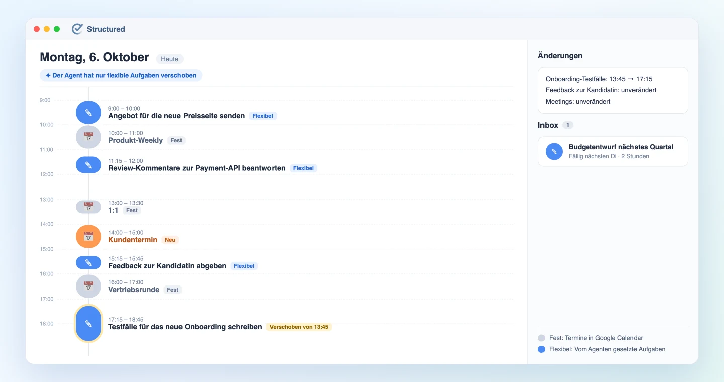Click Fest tag beside Produkt-Weekly

(x=176, y=140)
